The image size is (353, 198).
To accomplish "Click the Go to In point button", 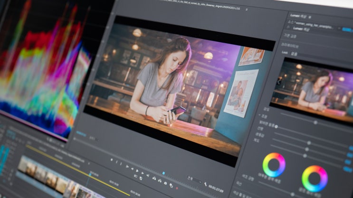I will 127,167.
